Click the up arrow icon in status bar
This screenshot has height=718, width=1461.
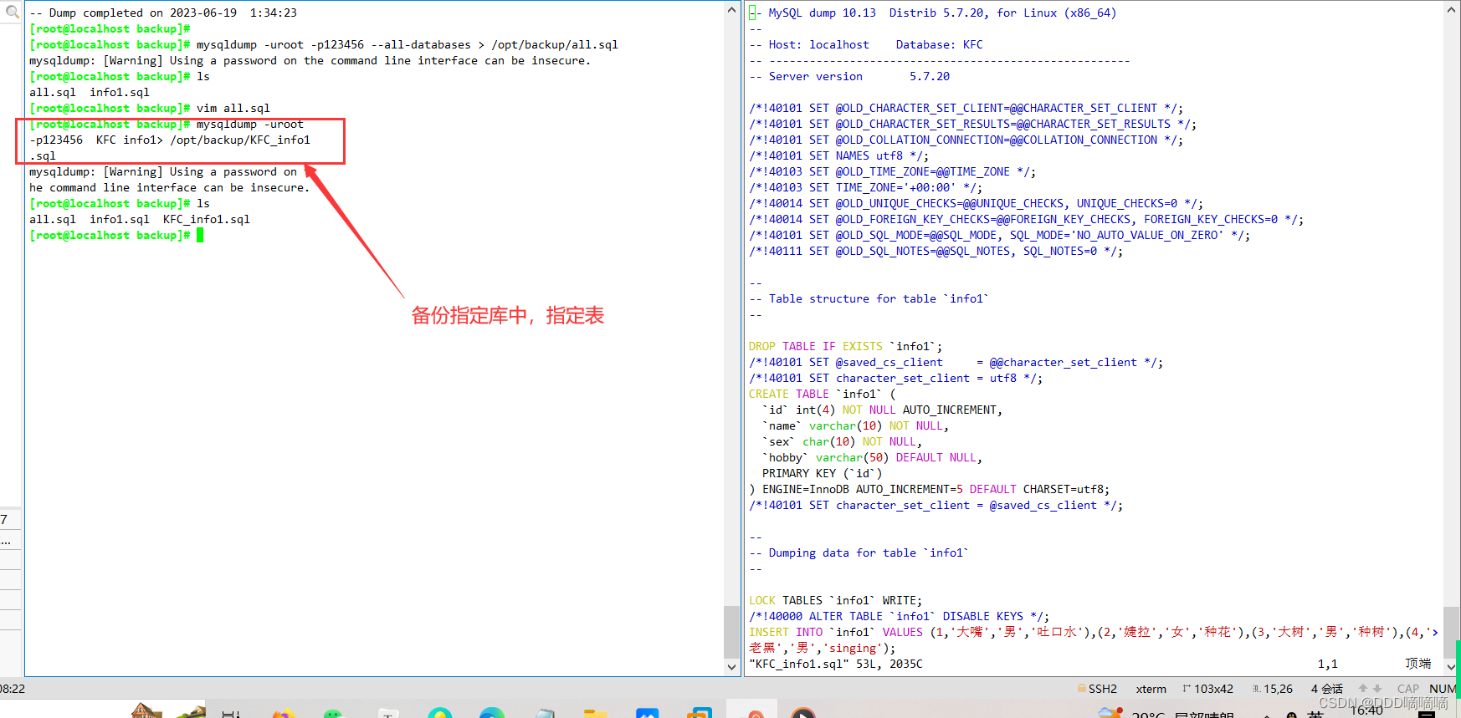1363,689
